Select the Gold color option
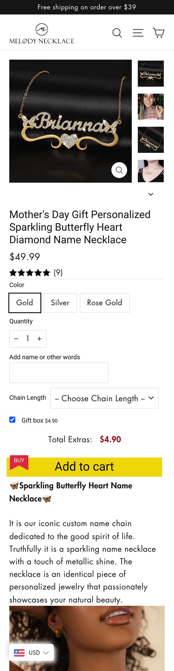The height and width of the screenshot is (671, 174). click(x=25, y=303)
